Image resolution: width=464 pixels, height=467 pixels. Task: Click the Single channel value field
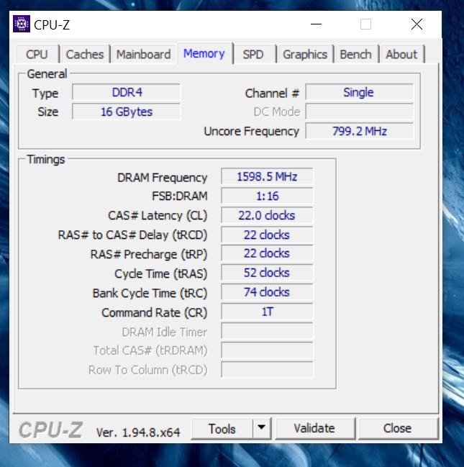(360, 92)
